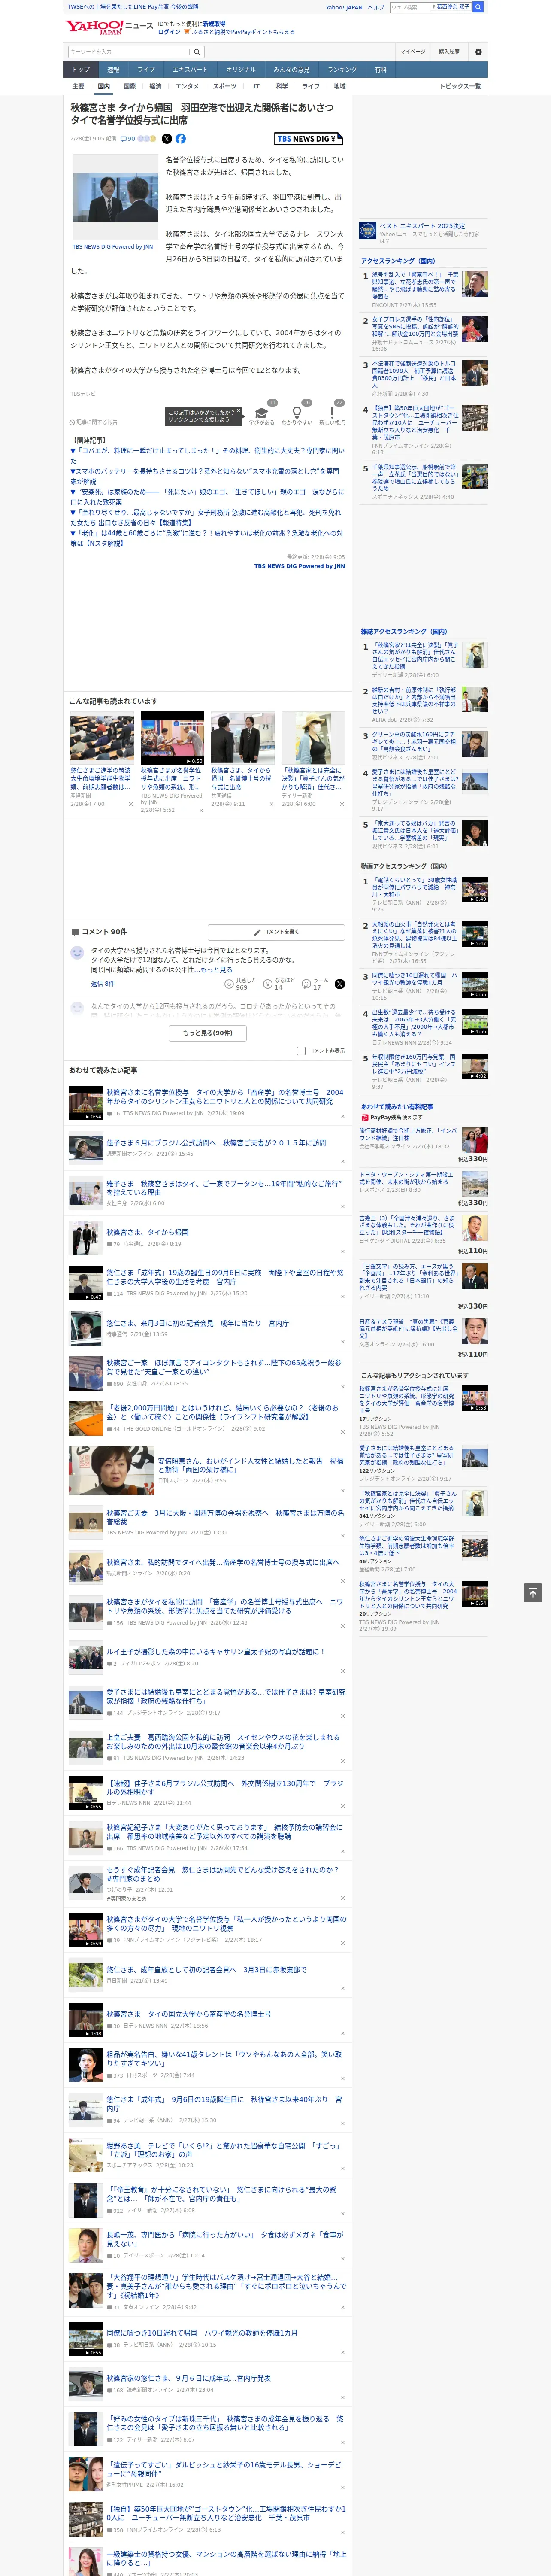Click the TBS NEWS DIG logo

[309, 139]
